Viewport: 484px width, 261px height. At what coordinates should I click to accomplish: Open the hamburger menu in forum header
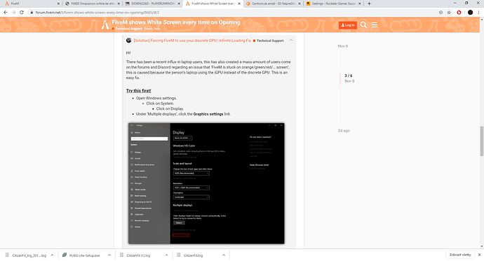click(375, 25)
